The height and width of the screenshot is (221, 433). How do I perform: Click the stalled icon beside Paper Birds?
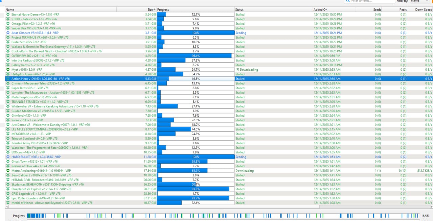(x=8, y=88)
